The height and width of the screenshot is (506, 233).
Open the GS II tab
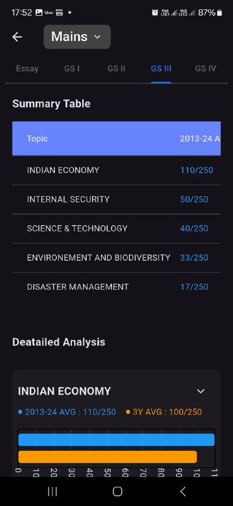point(116,68)
